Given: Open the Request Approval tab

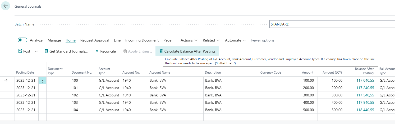Looking at the screenshot, I should point(95,40).
